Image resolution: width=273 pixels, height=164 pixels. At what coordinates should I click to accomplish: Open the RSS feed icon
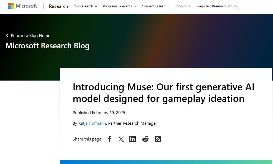coord(158,139)
